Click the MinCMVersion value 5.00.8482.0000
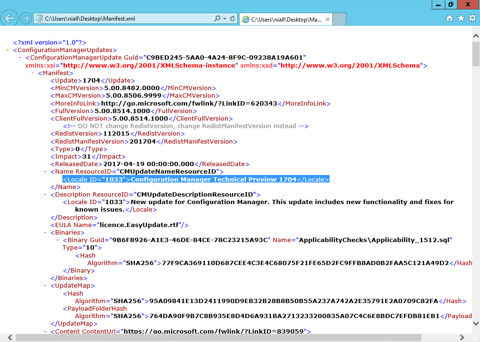480x342 pixels. [132, 88]
